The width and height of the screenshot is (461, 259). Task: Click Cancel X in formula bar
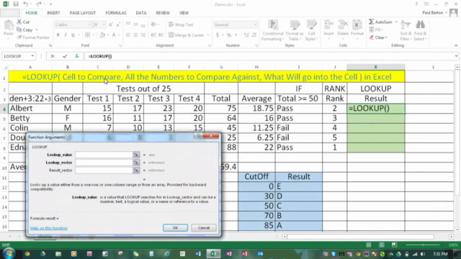pos(53,56)
